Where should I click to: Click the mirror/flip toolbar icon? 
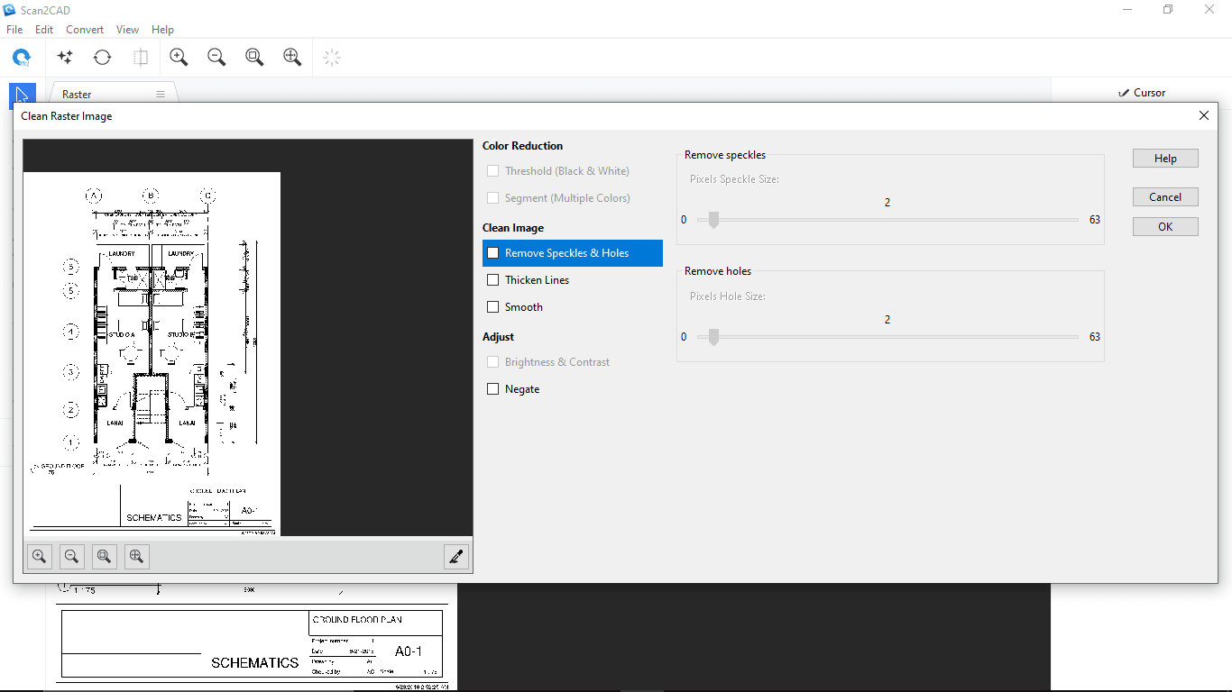point(140,57)
